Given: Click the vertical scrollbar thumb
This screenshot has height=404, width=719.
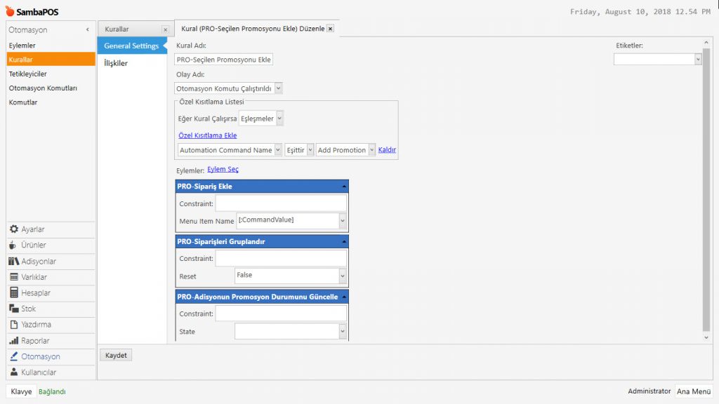Looking at the screenshot, I should coord(706,189).
